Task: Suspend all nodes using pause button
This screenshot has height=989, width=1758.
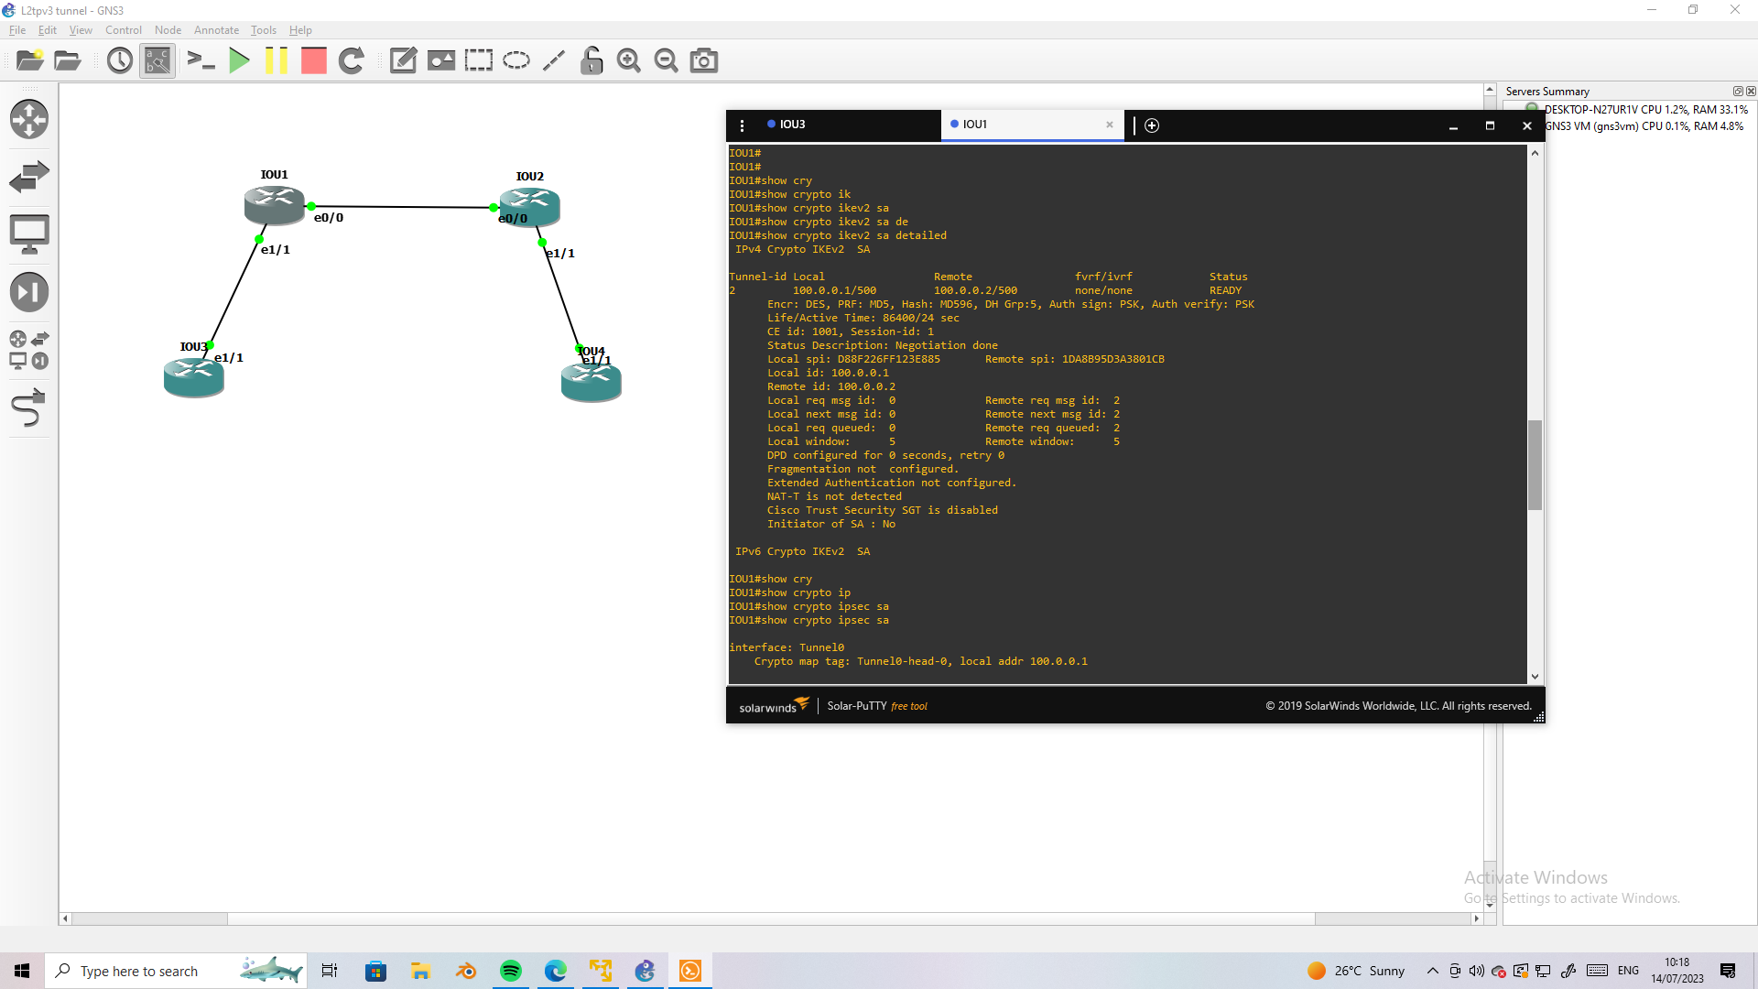Action: tap(277, 60)
